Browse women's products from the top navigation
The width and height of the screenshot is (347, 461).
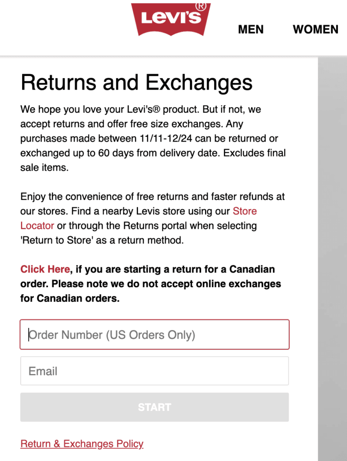coord(315,29)
